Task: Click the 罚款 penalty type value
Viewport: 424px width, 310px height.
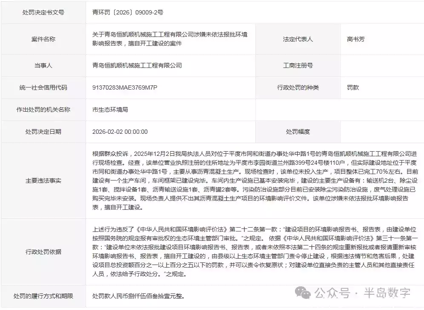Action: click(353, 87)
